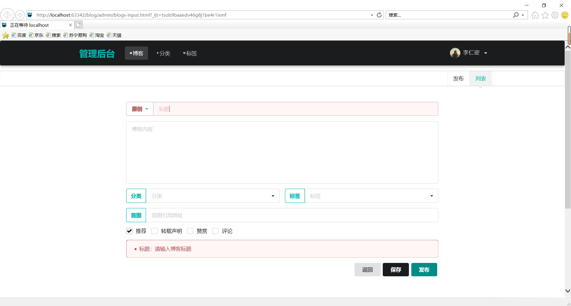The image size is (571, 306).
Task: Click the 返回 button
Action: [367, 270]
